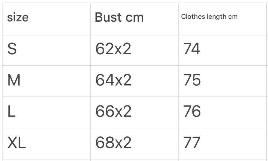
Task: Click the clothes length value "75"
Action: (192, 81)
